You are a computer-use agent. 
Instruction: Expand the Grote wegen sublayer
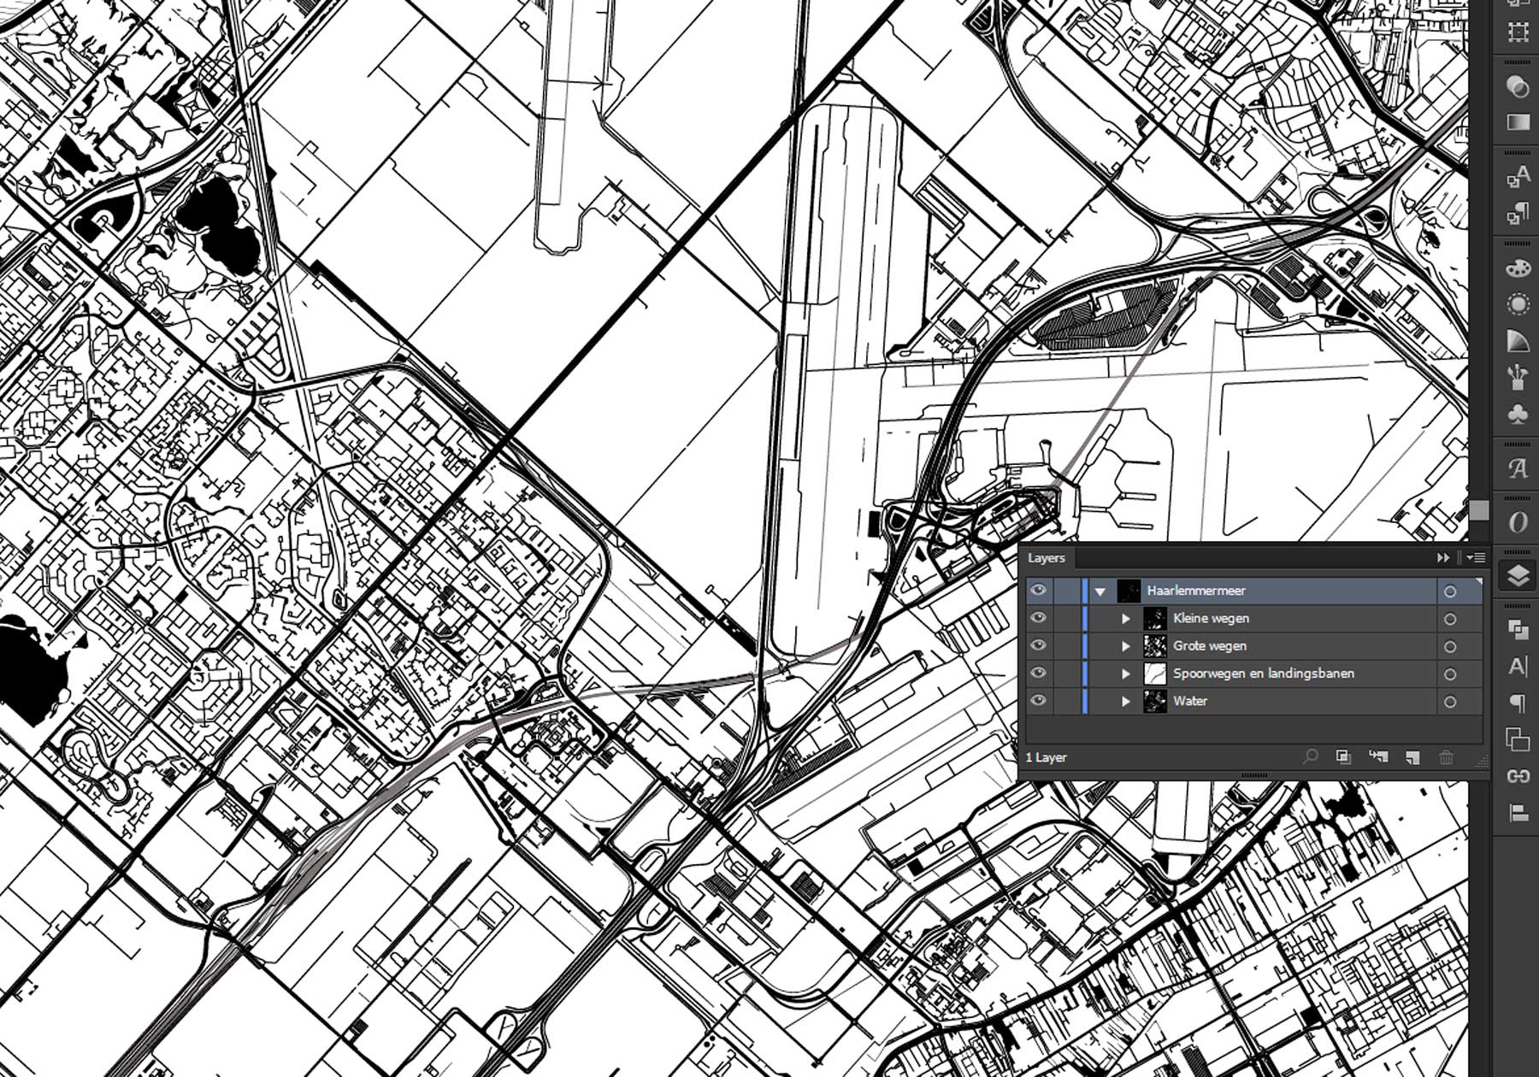tap(1126, 646)
